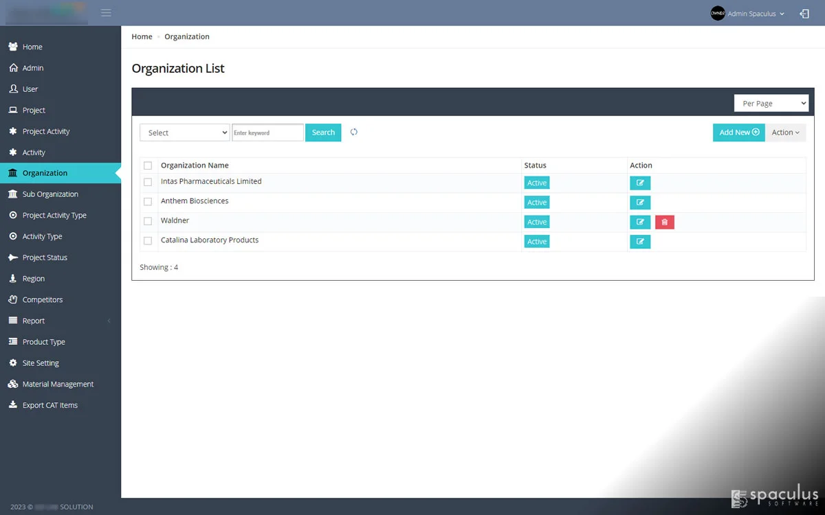Click the Competitors hand icon
825x515 pixels.
[x=13, y=299]
